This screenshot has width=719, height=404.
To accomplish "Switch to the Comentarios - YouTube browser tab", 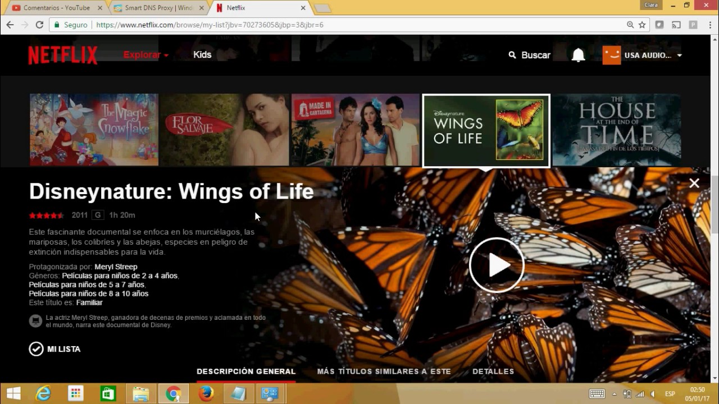I will coord(56,8).
